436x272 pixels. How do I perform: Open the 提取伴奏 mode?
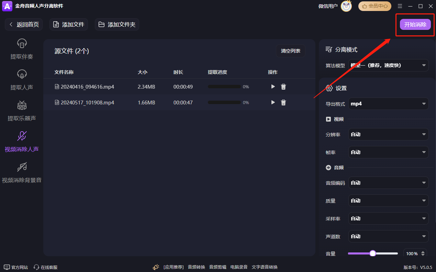tap(22, 49)
